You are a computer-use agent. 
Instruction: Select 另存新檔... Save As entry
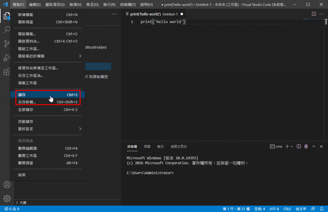48,102
